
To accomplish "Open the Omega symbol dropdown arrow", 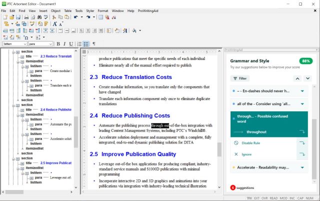I will point(31,37).
